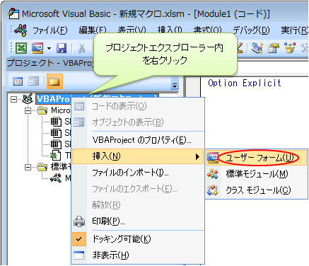Select the second worksheet icon in tree

point(56,133)
